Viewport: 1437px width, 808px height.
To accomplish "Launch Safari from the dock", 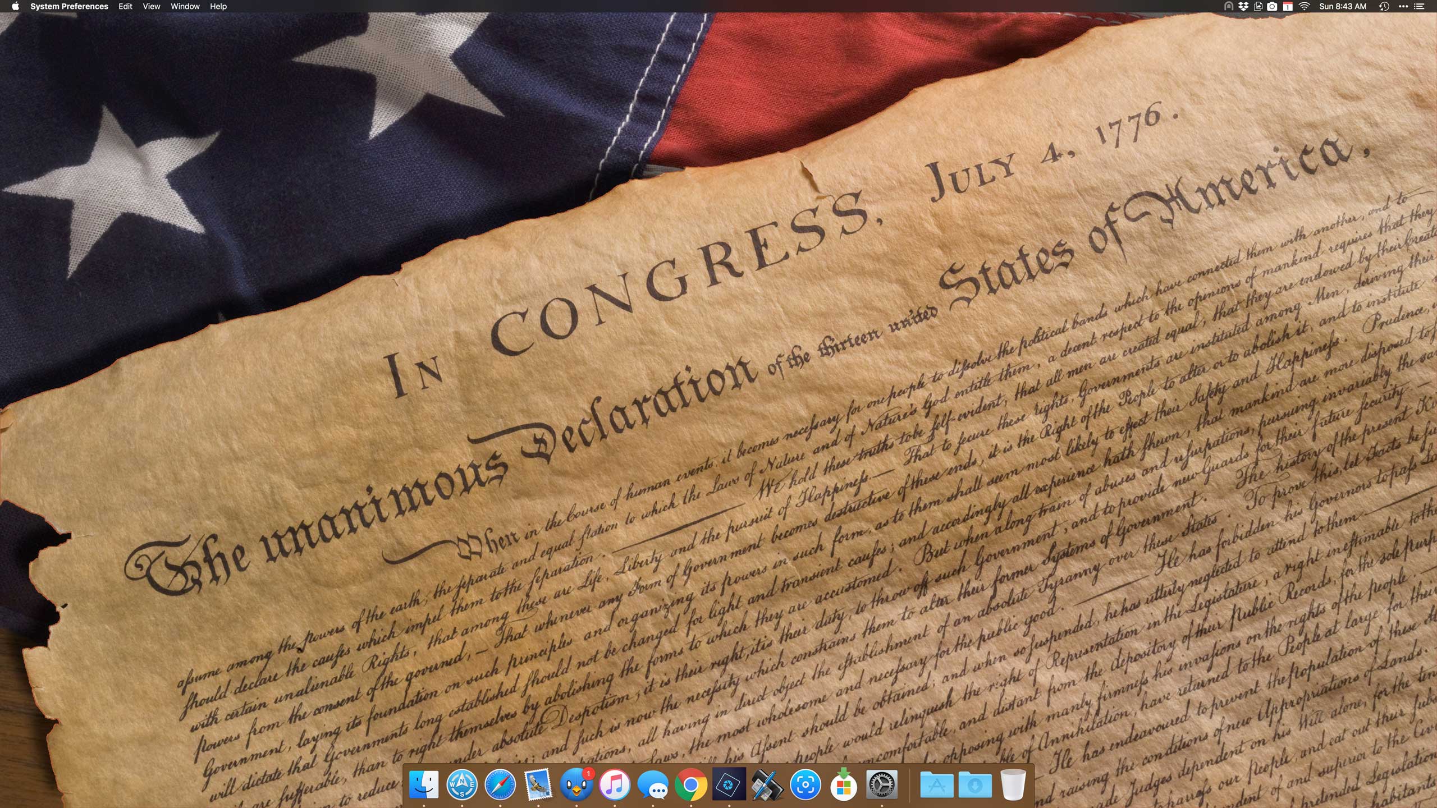I will [500, 784].
